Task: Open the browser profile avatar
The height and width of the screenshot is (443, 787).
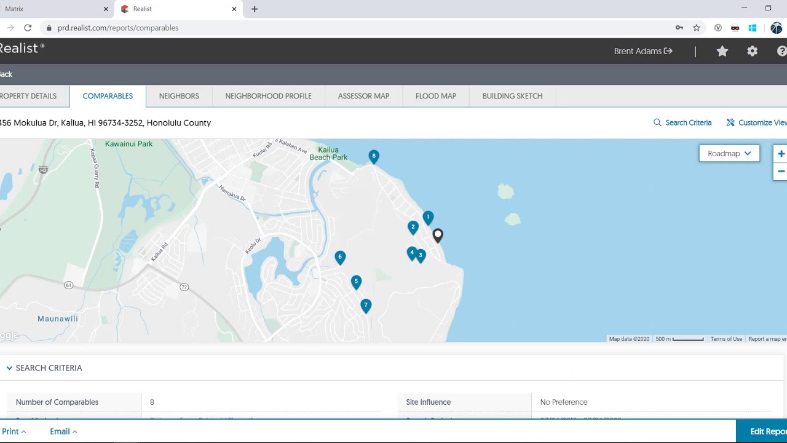Action: [777, 28]
